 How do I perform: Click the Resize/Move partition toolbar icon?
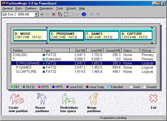coord(42,14)
